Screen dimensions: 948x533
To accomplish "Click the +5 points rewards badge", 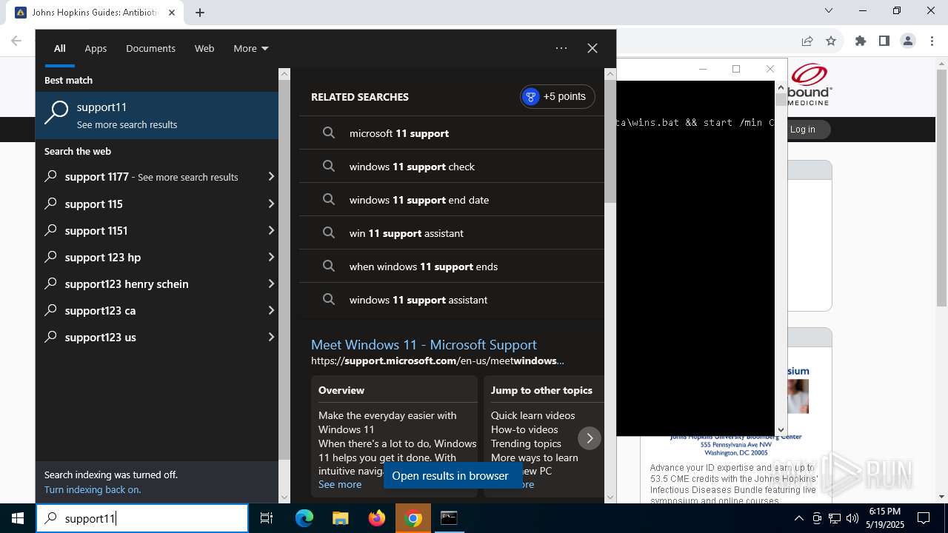I will coord(557,96).
